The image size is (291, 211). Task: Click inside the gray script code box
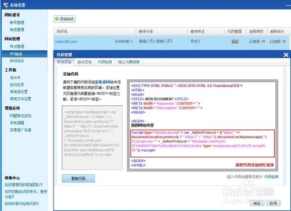92,138
